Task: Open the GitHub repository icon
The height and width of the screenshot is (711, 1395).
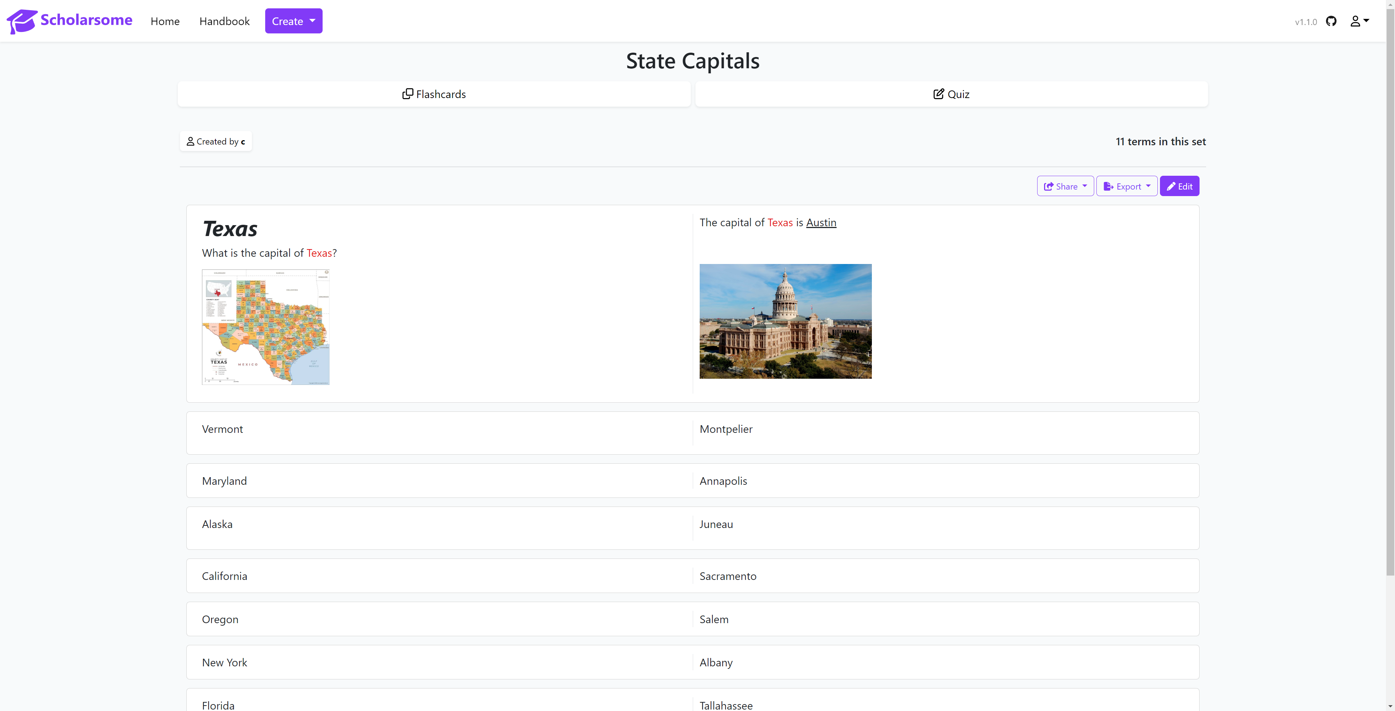Action: pos(1331,21)
